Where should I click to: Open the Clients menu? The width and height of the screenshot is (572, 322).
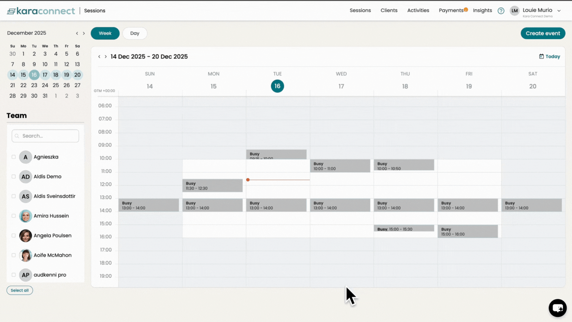tap(389, 10)
